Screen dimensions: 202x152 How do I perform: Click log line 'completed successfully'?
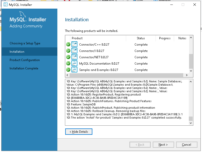coord(124,118)
